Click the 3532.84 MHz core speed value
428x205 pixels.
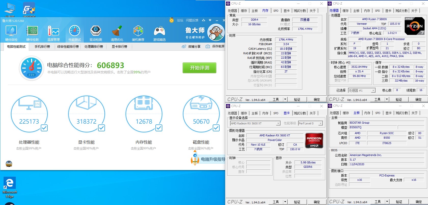359,67
